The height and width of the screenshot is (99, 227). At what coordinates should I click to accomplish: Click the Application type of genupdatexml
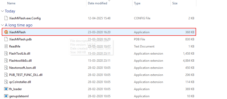tap(142, 96)
